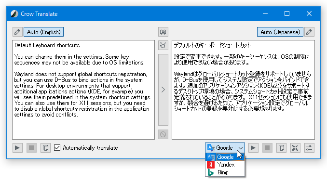This screenshot has width=327, height=182.
Task: Choose Yandex from engine list
Action: (x=225, y=165)
